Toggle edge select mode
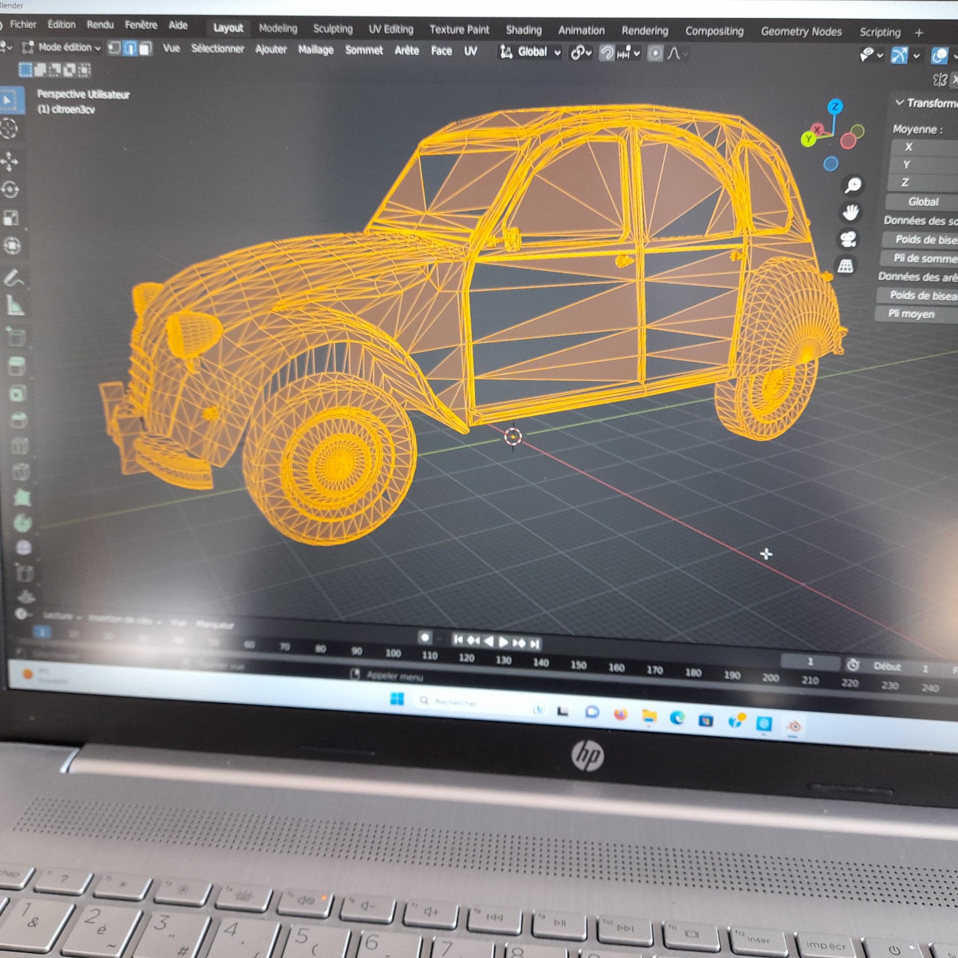Viewport: 958px width, 958px height. [130, 48]
